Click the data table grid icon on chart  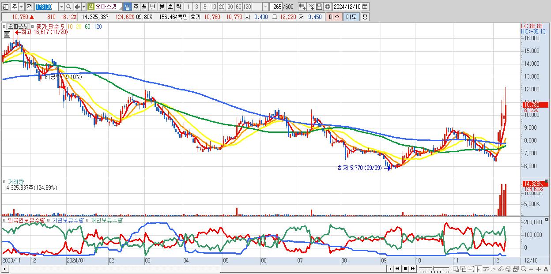[7, 34]
